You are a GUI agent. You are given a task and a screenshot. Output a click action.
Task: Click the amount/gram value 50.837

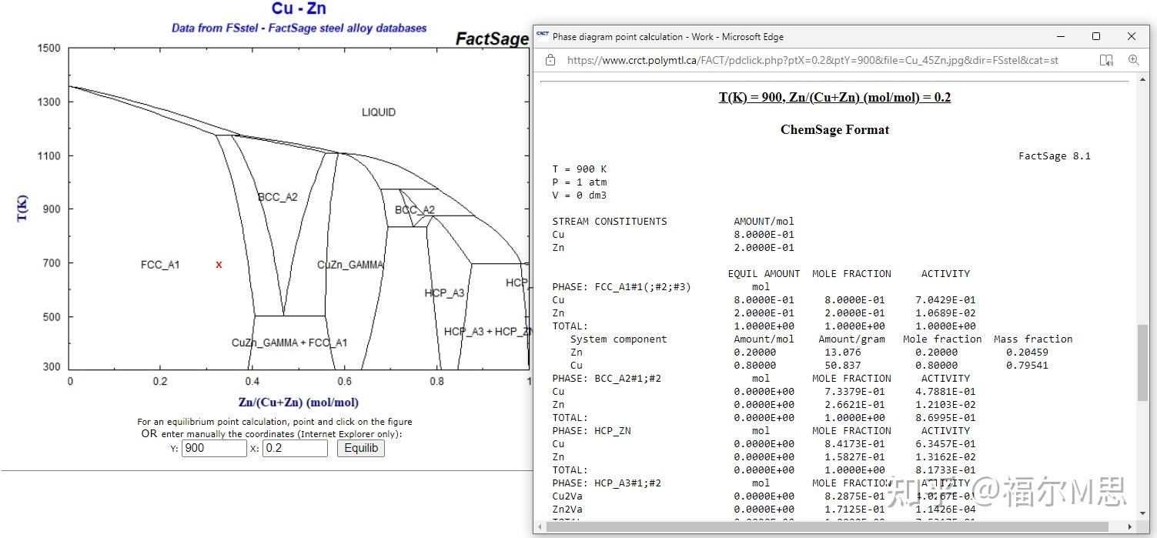pyautogui.click(x=842, y=366)
